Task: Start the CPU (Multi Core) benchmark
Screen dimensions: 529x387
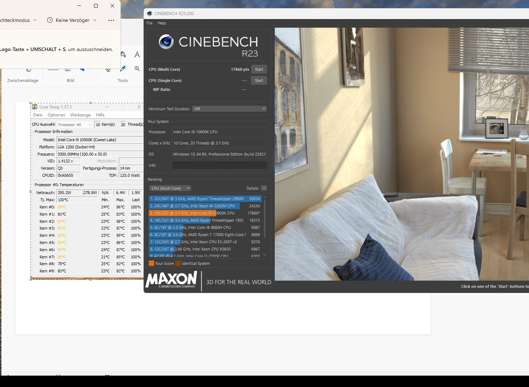Action: click(x=259, y=69)
